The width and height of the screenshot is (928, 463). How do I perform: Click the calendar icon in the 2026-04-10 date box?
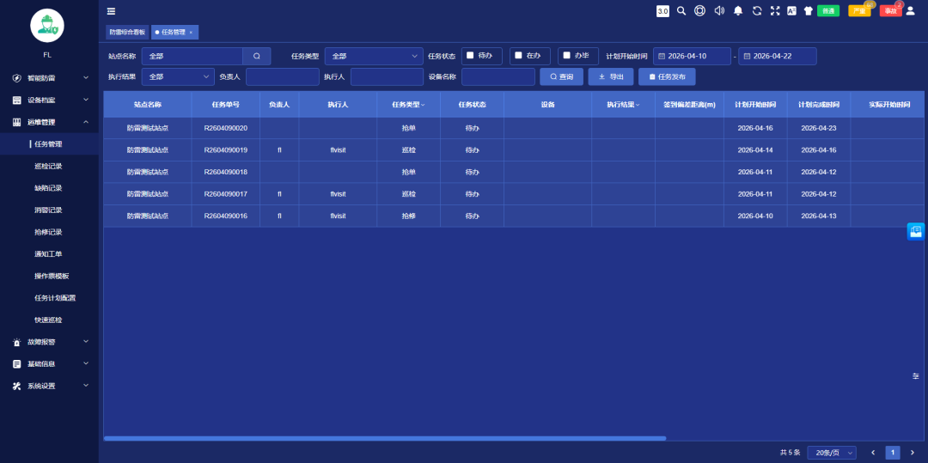pyautogui.click(x=662, y=56)
